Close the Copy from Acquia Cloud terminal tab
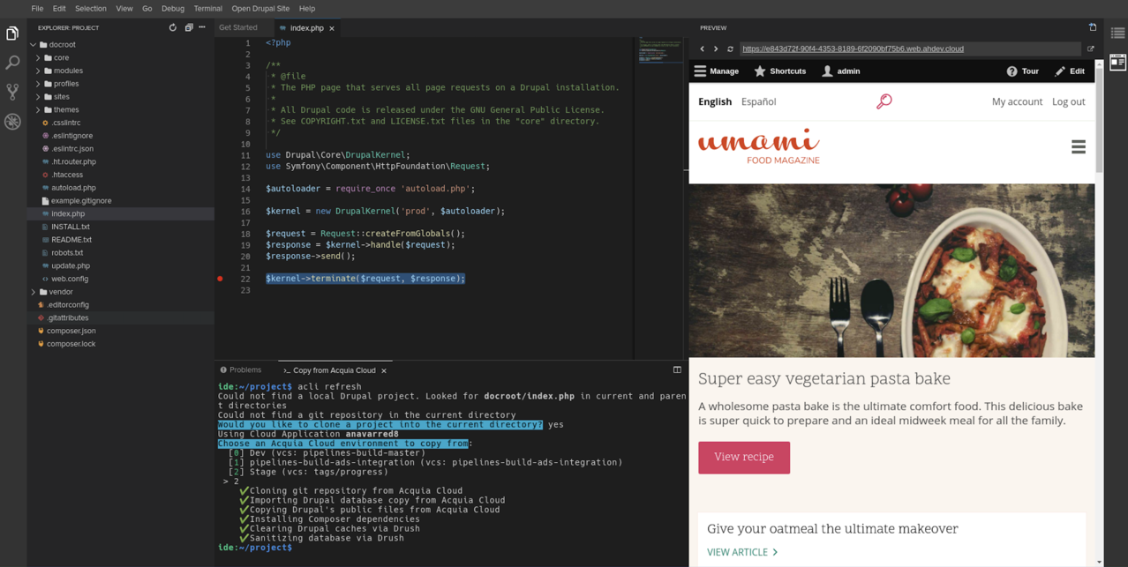The width and height of the screenshot is (1128, 567). point(384,370)
